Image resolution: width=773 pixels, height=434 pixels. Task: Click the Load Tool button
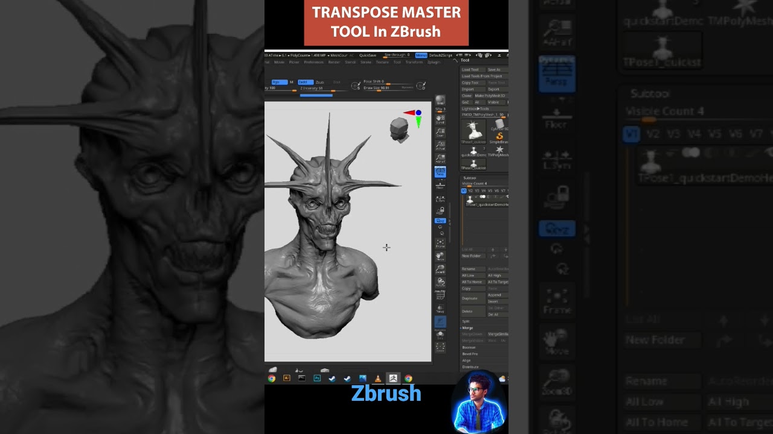click(471, 70)
